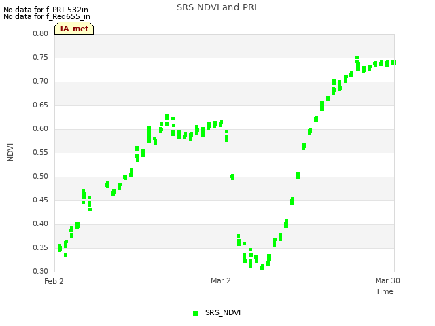Click the isolated data point at 0.50 after Mar 2
This screenshot has height=326, width=435.
(x=232, y=177)
